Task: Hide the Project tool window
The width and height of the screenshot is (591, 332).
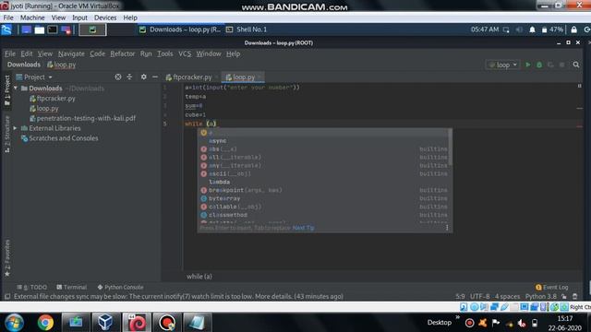Action: pos(155,77)
